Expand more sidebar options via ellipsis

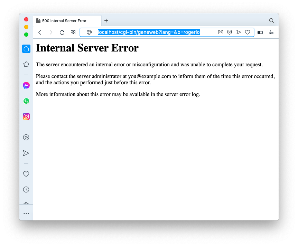pyautogui.click(x=26, y=213)
